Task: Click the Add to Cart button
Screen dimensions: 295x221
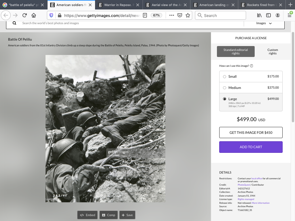Action: coord(251,147)
